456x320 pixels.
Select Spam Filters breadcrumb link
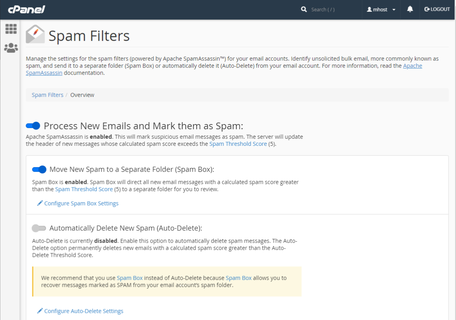(x=47, y=95)
